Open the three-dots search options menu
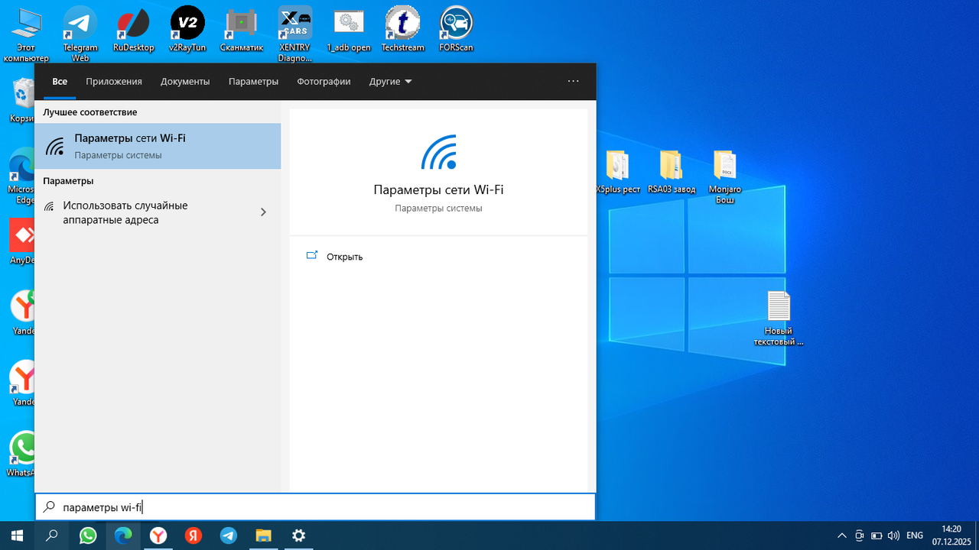The width and height of the screenshot is (979, 550). (574, 81)
